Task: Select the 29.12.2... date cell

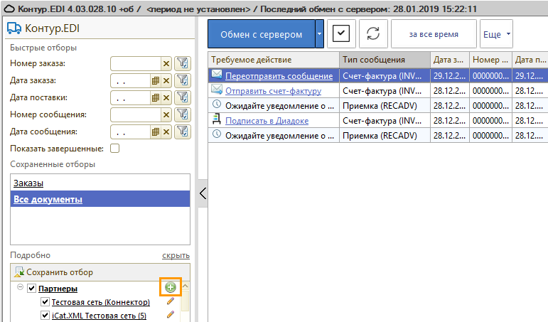Action: point(450,75)
